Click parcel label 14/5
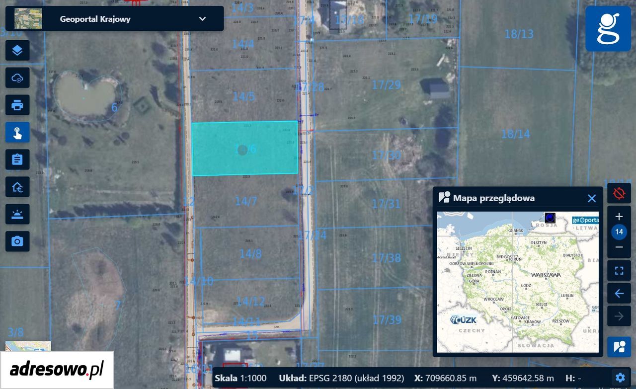 (243, 96)
